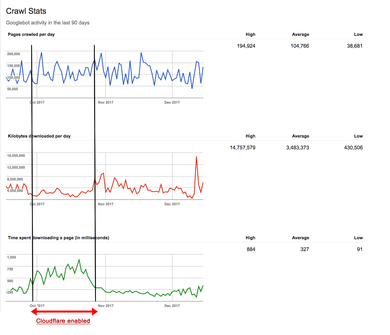
Task: Select the Pages crawled per day title
Action: tap(31, 34)
